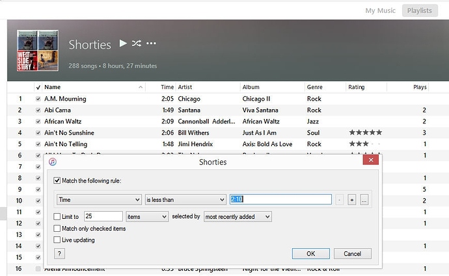Uncheck the song Ain't No Sunshine

38,133
